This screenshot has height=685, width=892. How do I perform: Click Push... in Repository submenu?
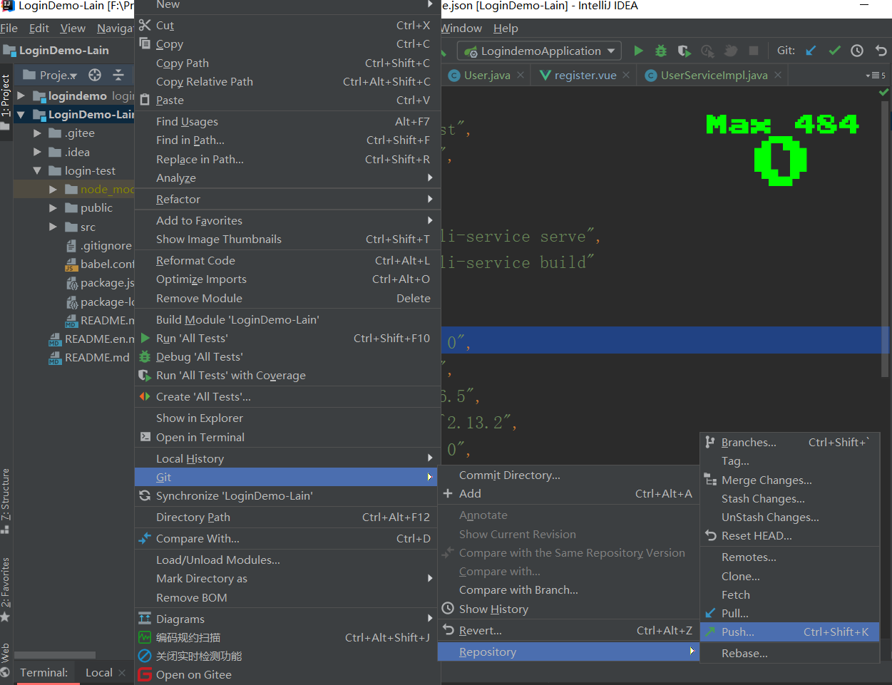pos(789,632)
